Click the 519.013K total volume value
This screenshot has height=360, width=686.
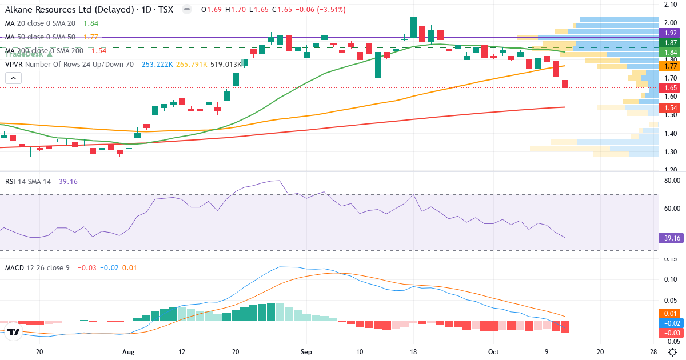pyautogui.click(x=226, y=65)
